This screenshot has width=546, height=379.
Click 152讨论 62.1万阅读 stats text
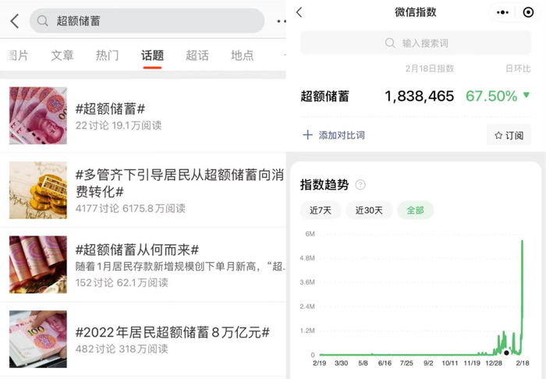point(122,282)
